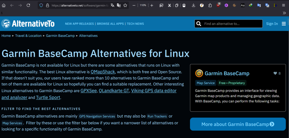Click the AlternativeTo logo

point(28,24)
